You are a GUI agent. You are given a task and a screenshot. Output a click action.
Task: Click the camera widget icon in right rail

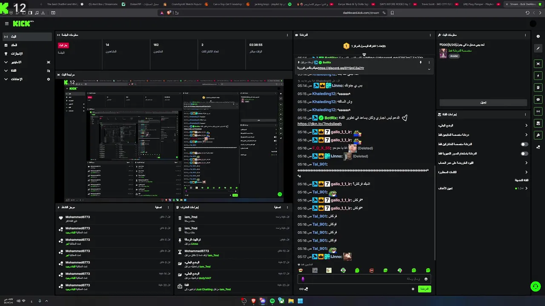coord(538,123)
